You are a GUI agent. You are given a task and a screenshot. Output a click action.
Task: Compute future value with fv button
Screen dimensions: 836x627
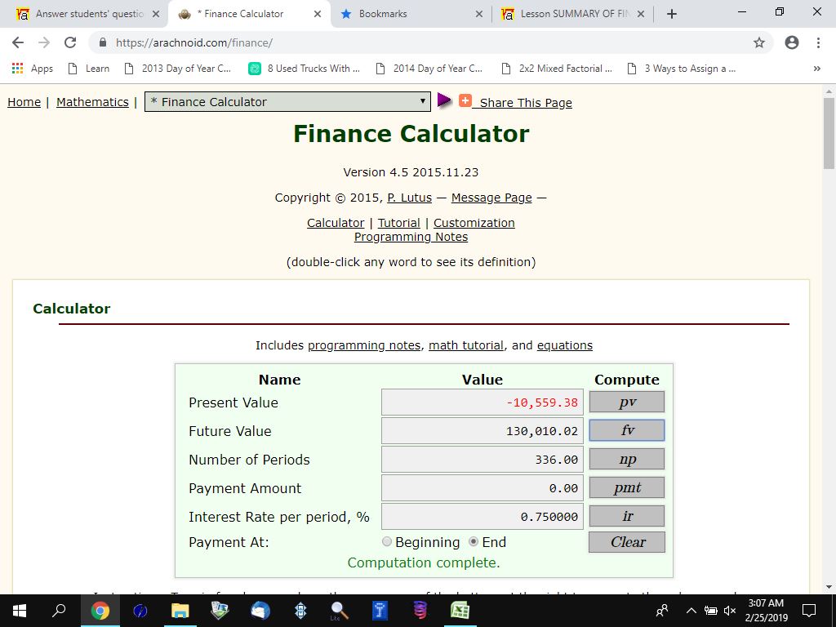(626, 430)
